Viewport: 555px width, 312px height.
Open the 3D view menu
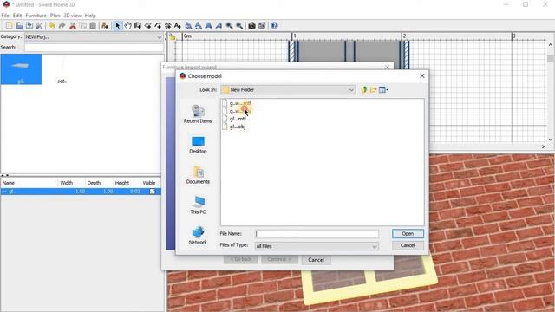(73, 16)
